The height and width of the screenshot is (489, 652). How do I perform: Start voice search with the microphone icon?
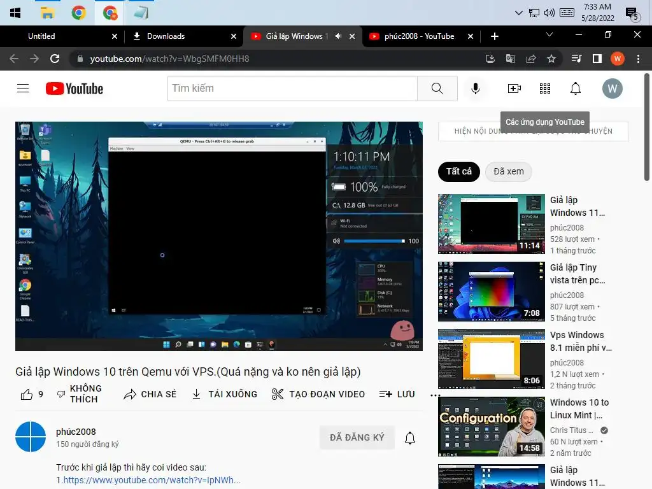(x=475, y=88)
